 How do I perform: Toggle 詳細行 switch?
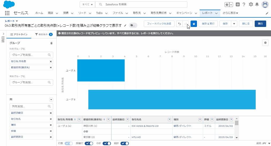pyautogui.click(x=89, y=143)
